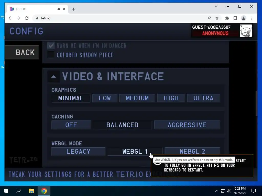
Task: Enable Colored Shadow Piece checkbox
Action: pos(51,55)
